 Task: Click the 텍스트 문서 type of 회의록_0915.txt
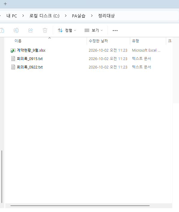tap(142, 59)
